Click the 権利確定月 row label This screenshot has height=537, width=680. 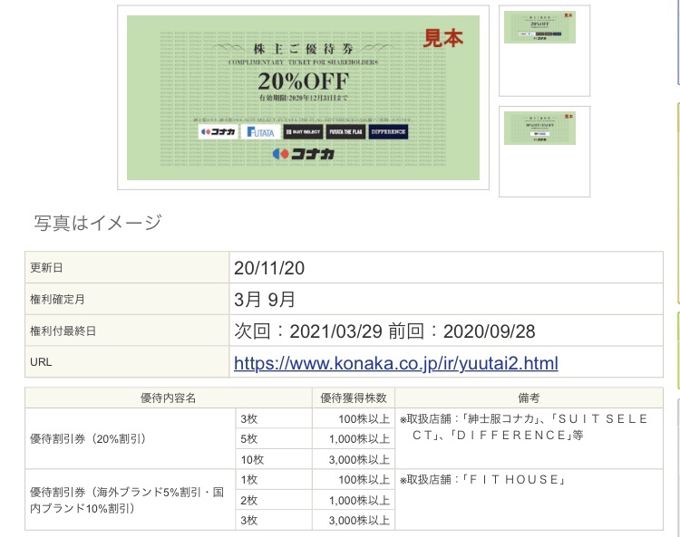pos(57,299)
